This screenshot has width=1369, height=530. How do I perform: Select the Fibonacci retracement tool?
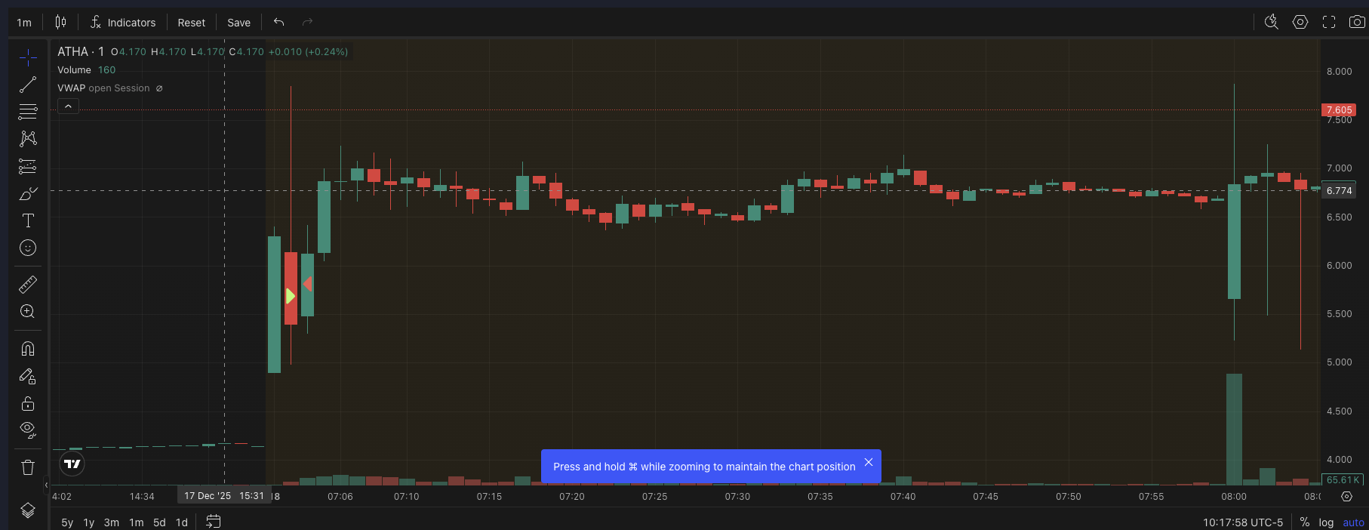pos(28,112)
